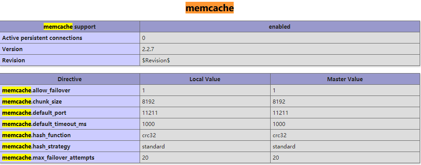This screenshot has height=165, width=421.
Task: Click master value crc32 for hash_function
Action: click(280, 135)
